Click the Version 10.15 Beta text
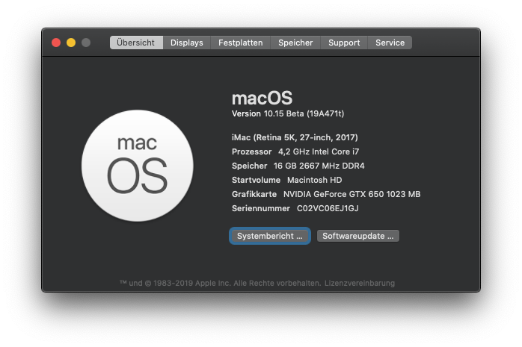 point(288,113)
